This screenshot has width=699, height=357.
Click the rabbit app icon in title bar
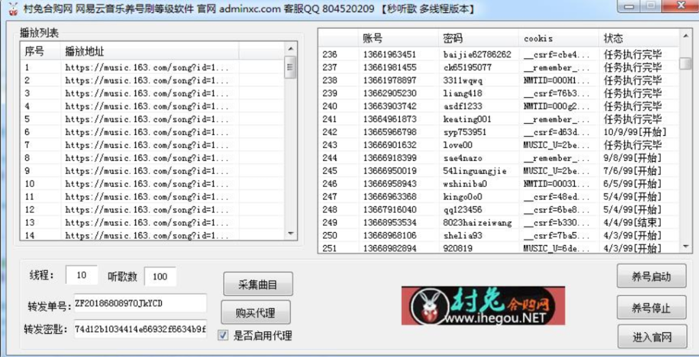pos(13,8)
